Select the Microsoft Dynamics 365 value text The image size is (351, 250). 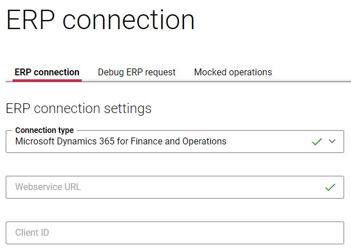121,142
